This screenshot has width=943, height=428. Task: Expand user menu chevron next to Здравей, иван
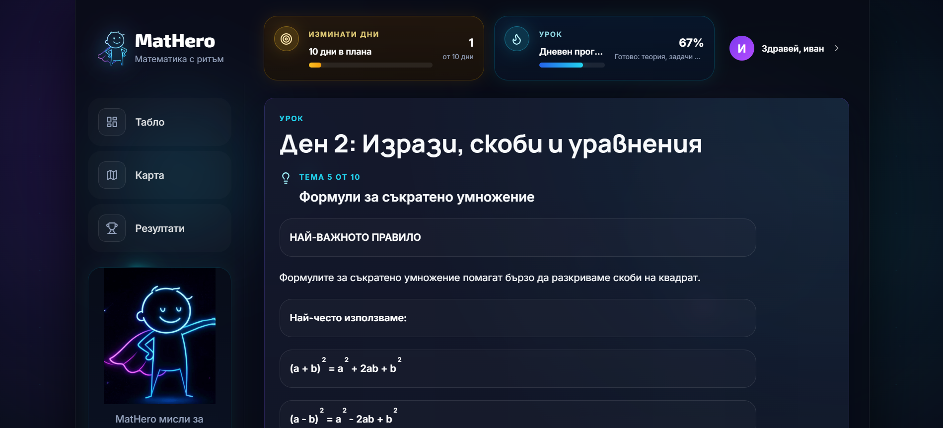837,48
